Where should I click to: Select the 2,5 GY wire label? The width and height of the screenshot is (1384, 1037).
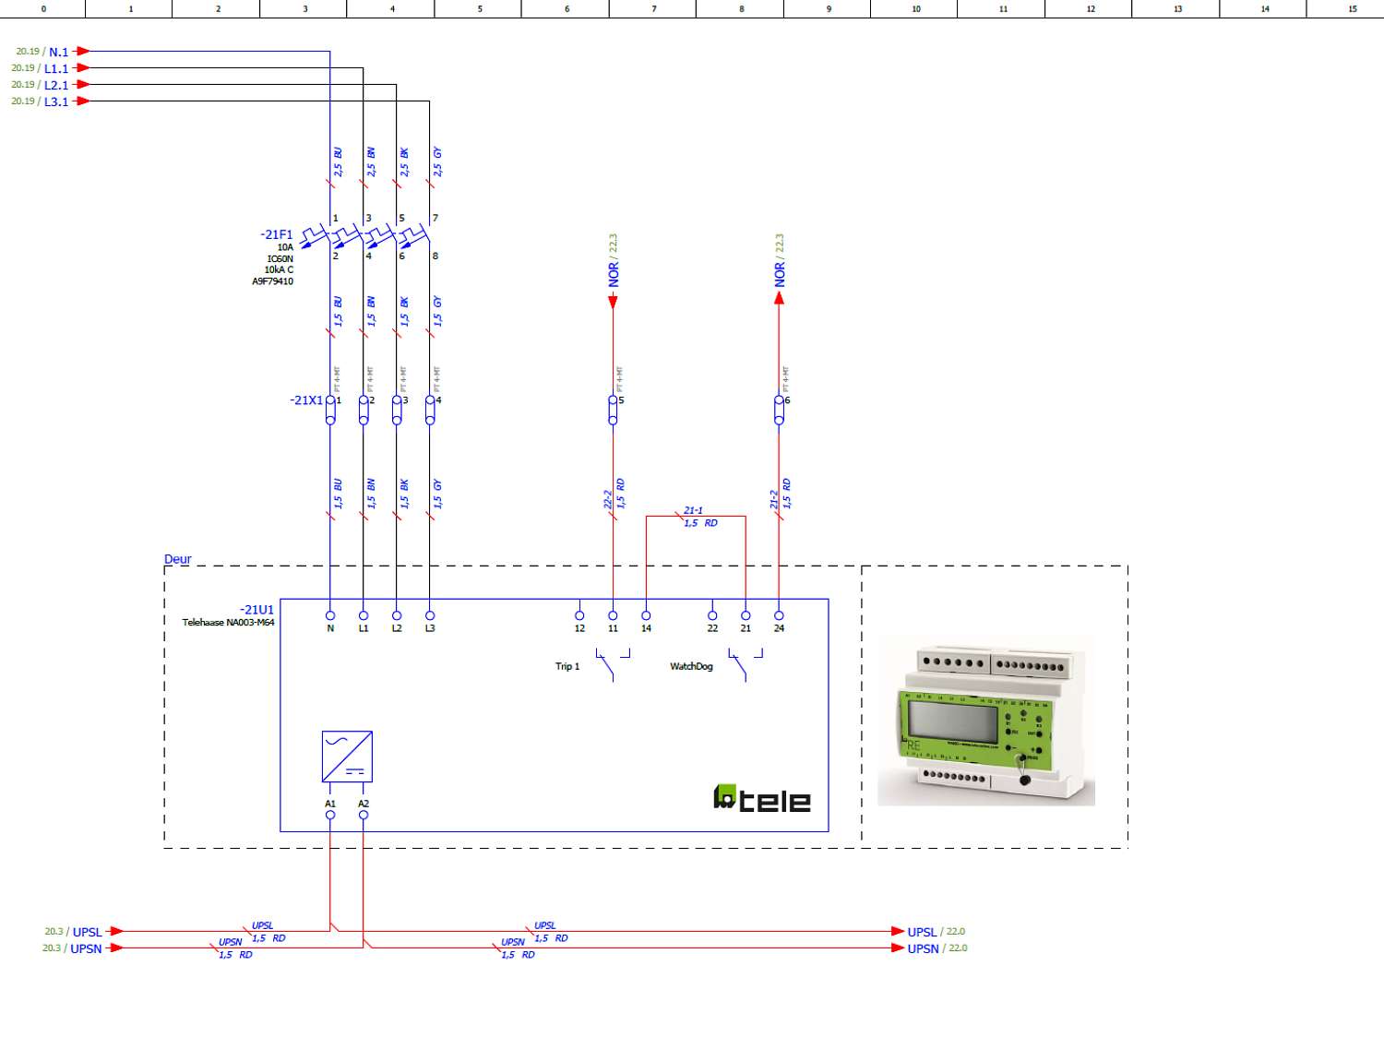pyautogui.click(x=437, y=162)
